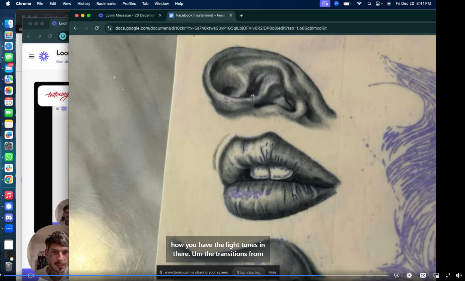The image size is (465, 281).
Task: Open Signal app in dock
Action: 9,206
